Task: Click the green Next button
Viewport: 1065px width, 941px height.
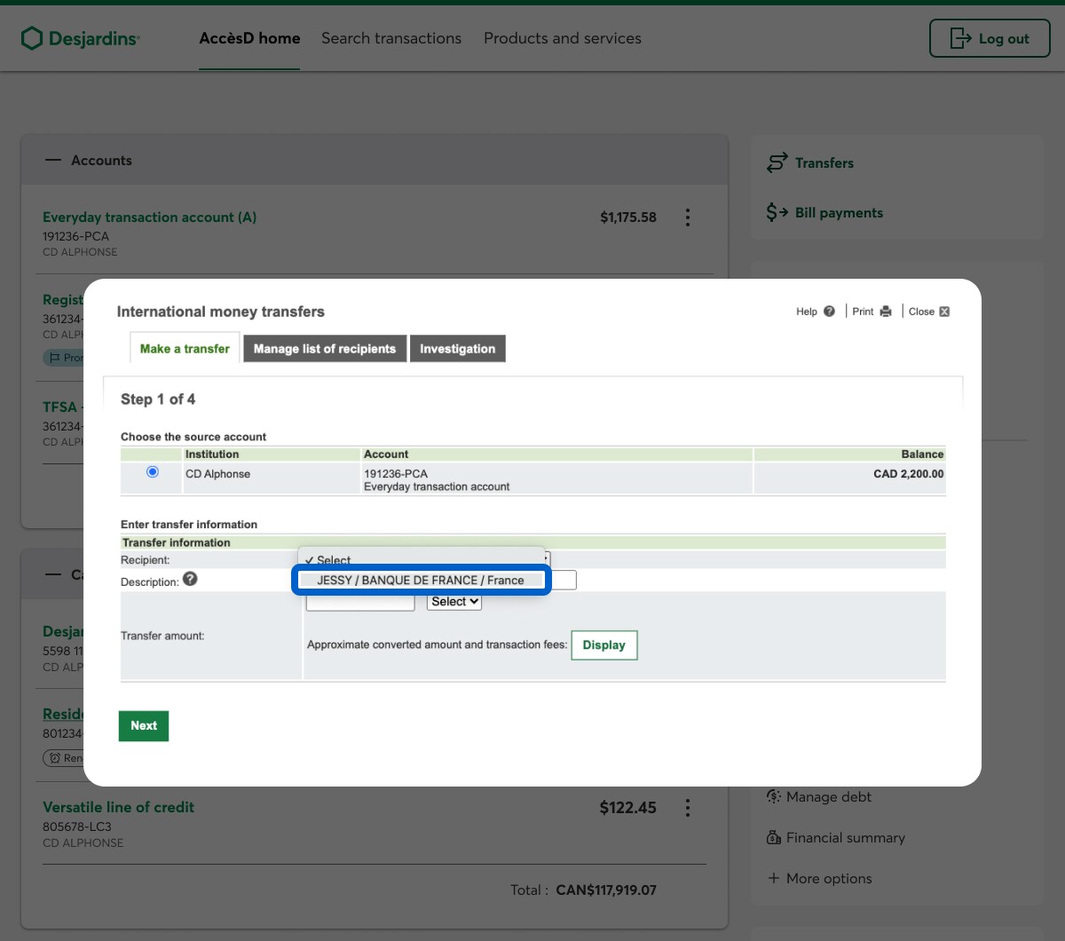Action: coord(144,725)
